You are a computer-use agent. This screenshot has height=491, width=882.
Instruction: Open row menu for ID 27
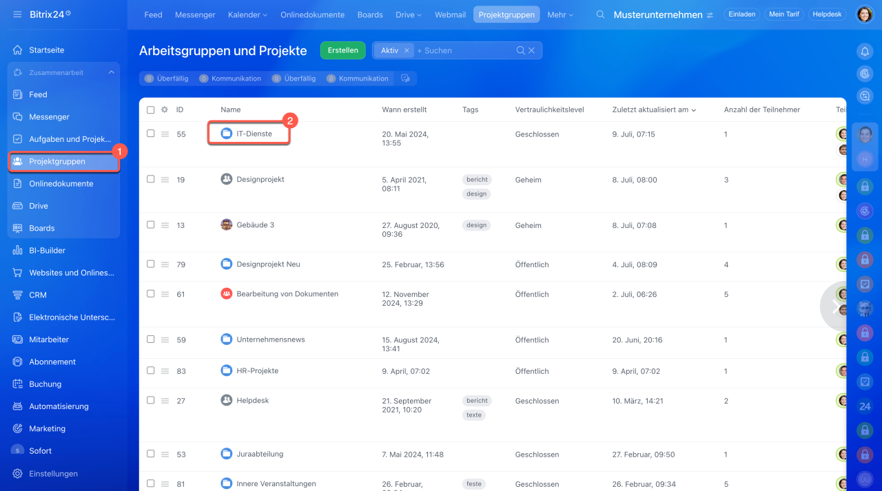click(165, 401)
